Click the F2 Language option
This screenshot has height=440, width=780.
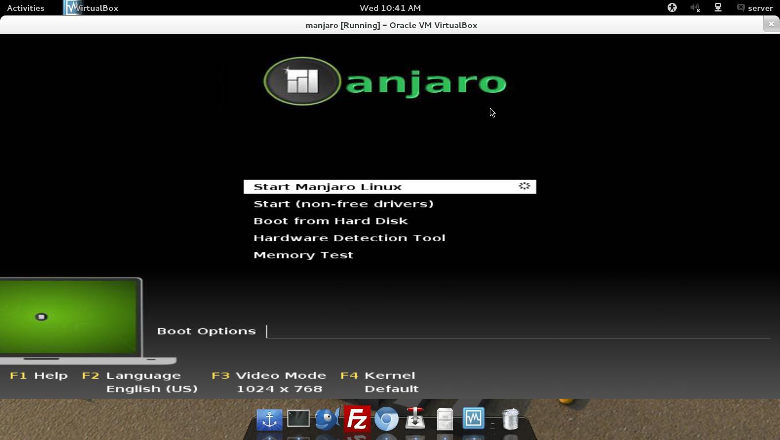(131, 375)
